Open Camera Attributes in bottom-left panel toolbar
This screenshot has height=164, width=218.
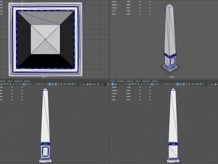click(7, 84)
